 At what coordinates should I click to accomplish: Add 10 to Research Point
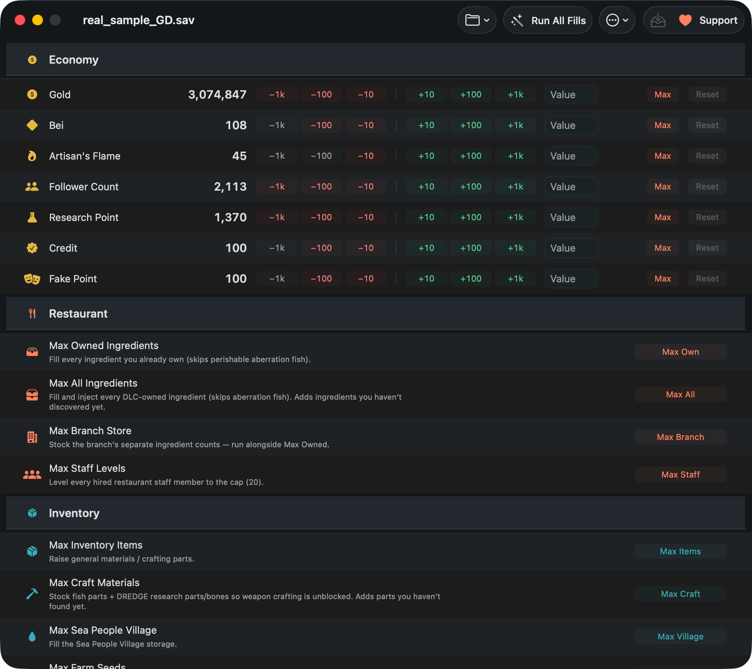point(426,217)
